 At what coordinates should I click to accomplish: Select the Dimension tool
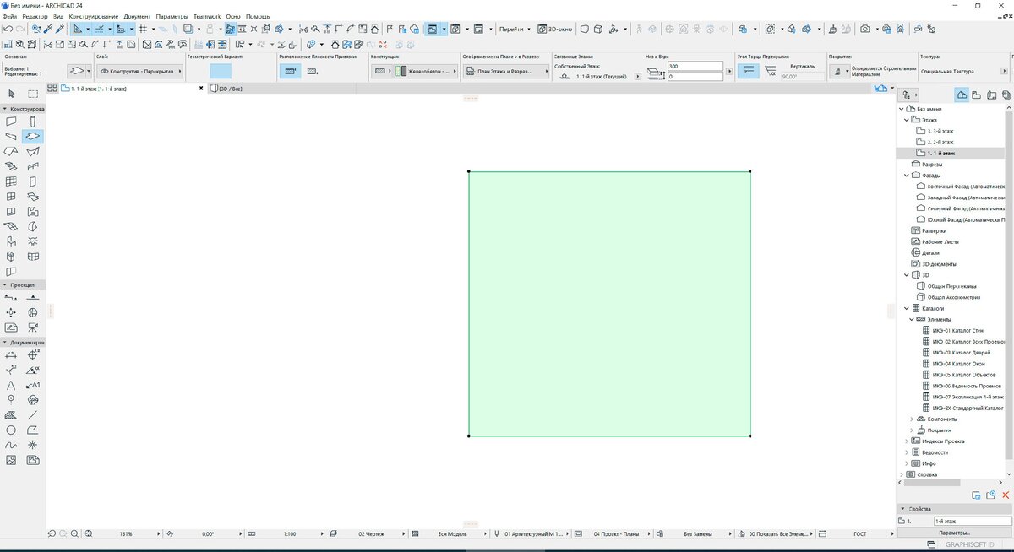(x=11, y=355)
